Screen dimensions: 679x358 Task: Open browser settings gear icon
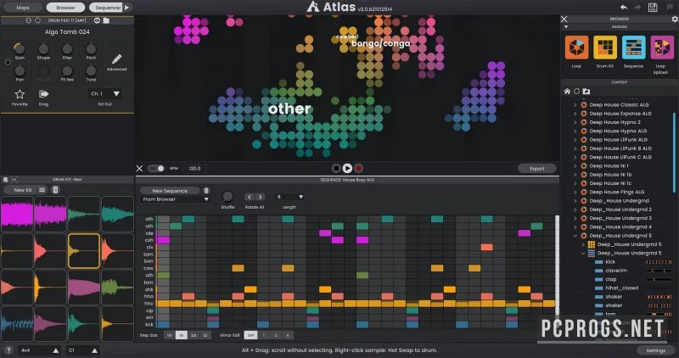pos(675,19)
